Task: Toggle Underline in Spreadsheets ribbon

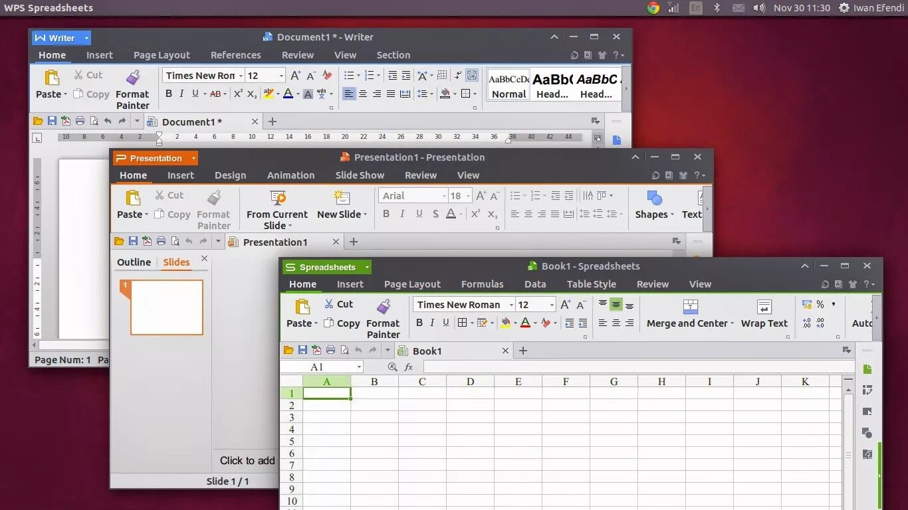Action: click(x=445, y=323)
